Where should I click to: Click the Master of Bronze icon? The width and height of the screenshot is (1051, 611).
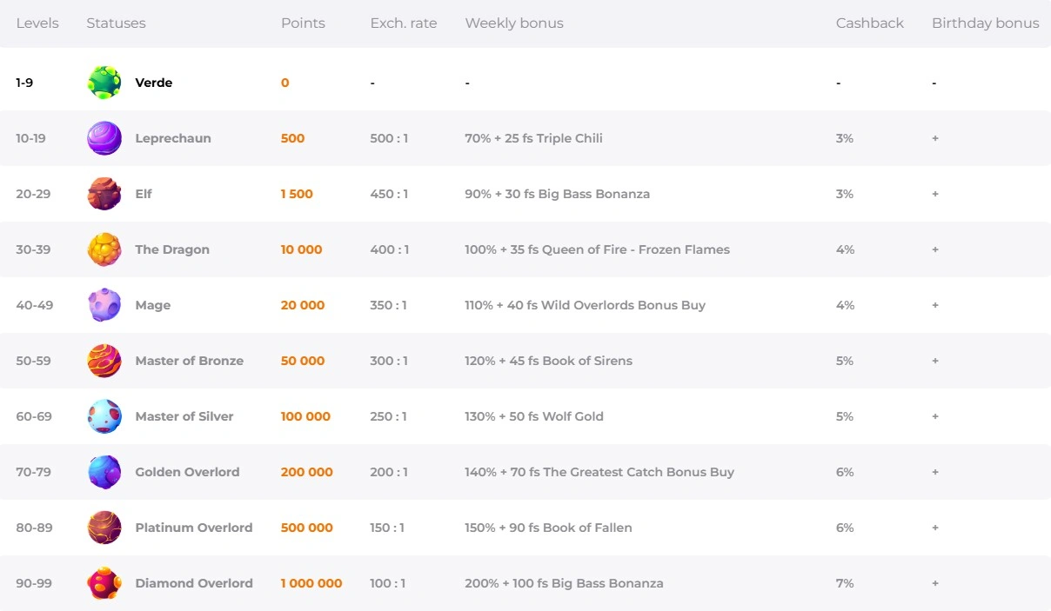[104, 361]
